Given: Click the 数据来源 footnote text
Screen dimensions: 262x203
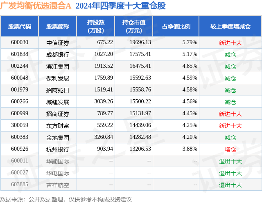Looking at the screenshot, I should pos(66,199).
